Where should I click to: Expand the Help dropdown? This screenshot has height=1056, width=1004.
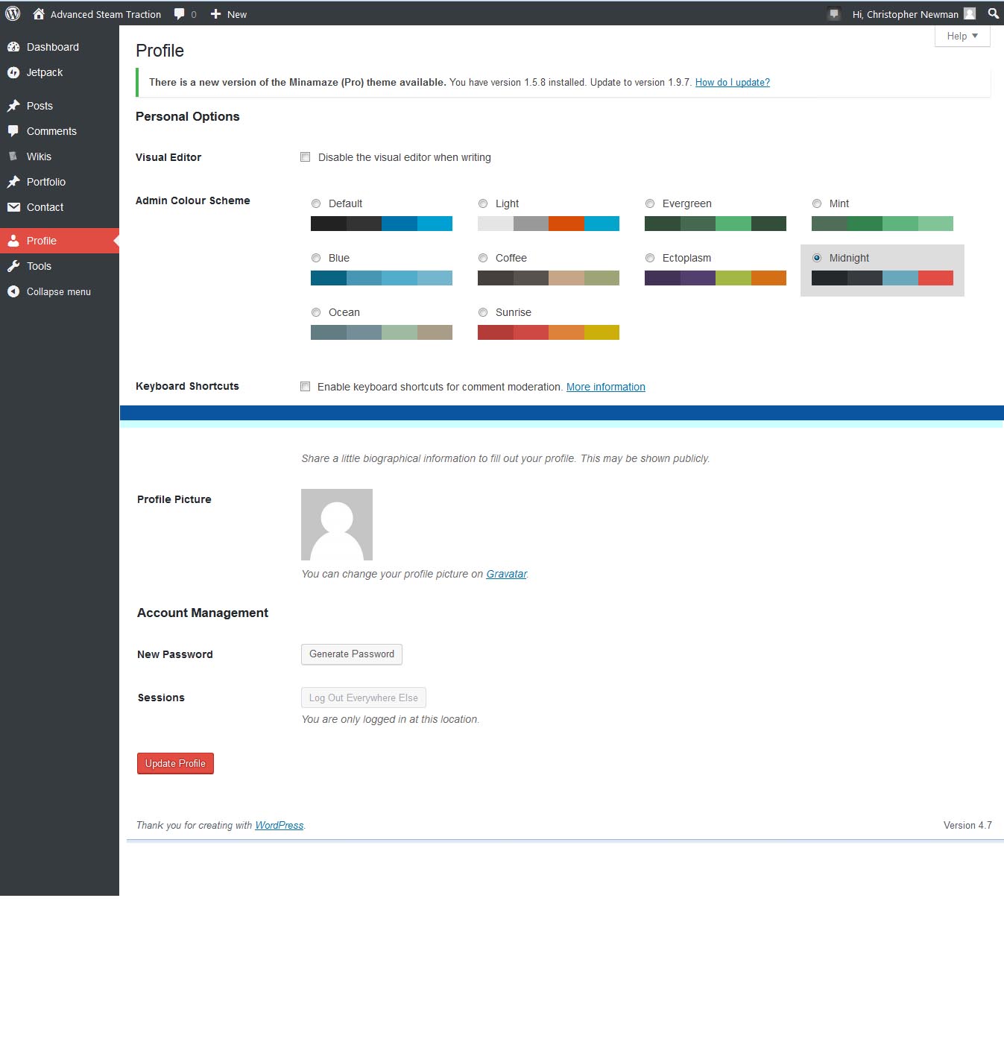point(962,36)
